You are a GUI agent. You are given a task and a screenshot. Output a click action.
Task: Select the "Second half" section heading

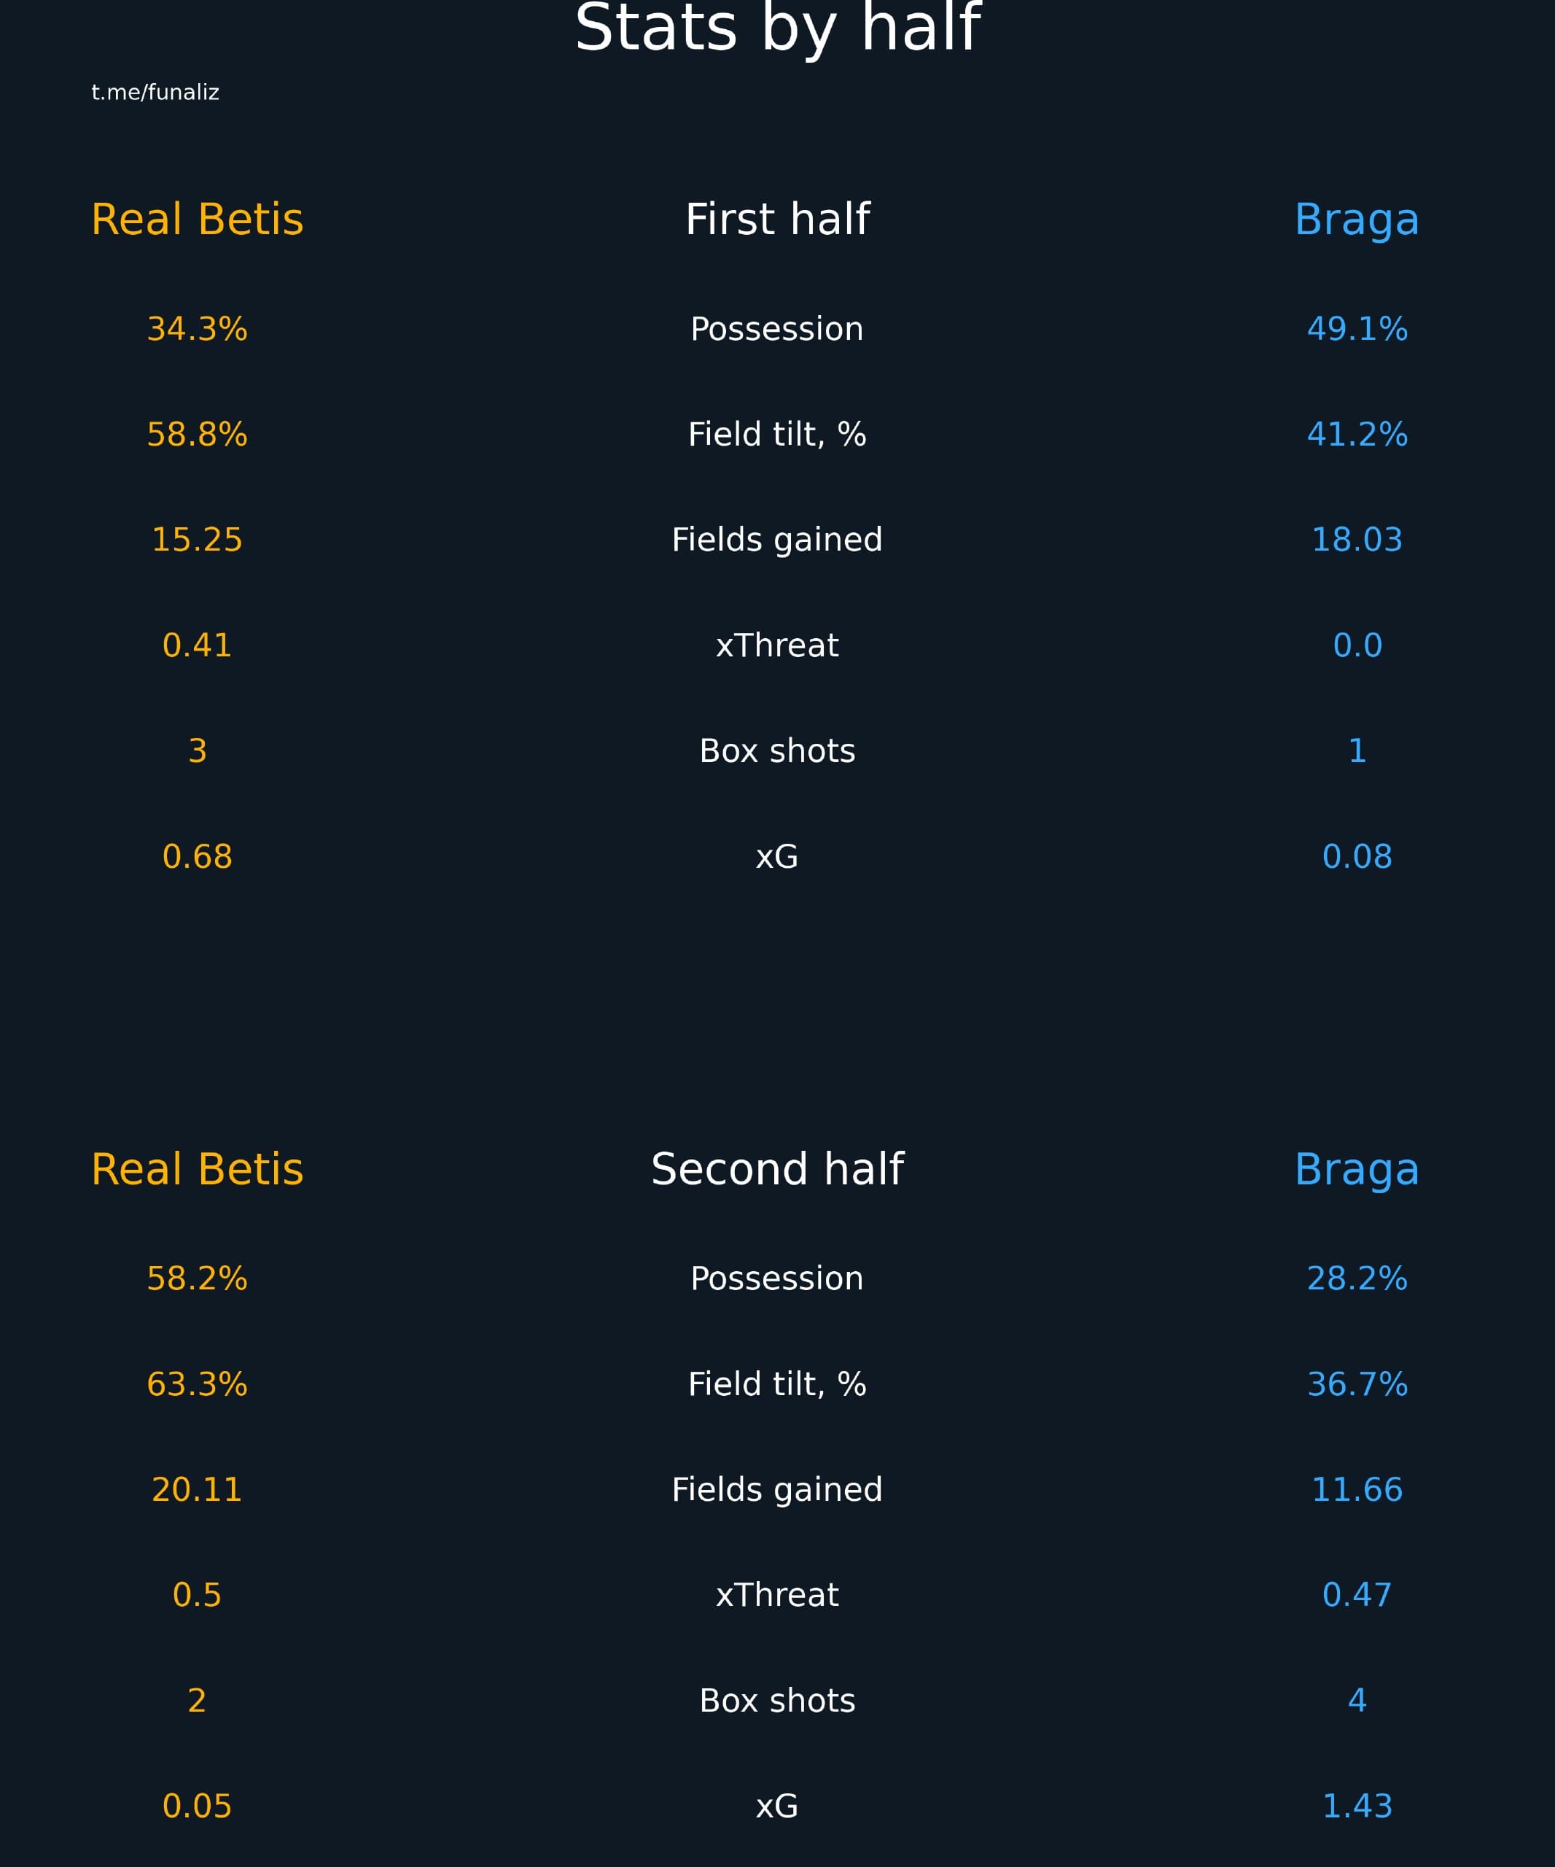[x=777, y=1169]
